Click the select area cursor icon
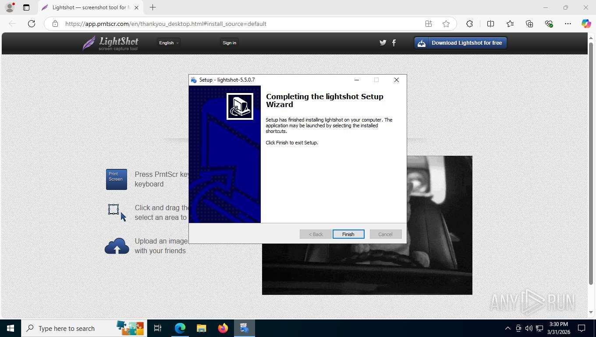Viewport: 596px width, 337px height. 117,212
